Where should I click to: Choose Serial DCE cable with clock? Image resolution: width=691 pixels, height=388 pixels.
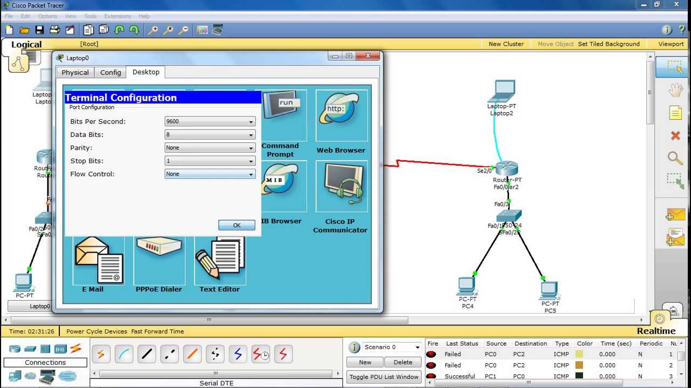(261, 354)
